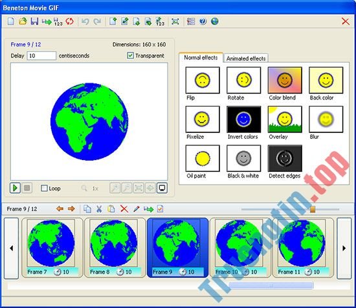Click the Delay input field
356x308 pixels.
pyautogui.click(x=41, y=56)
